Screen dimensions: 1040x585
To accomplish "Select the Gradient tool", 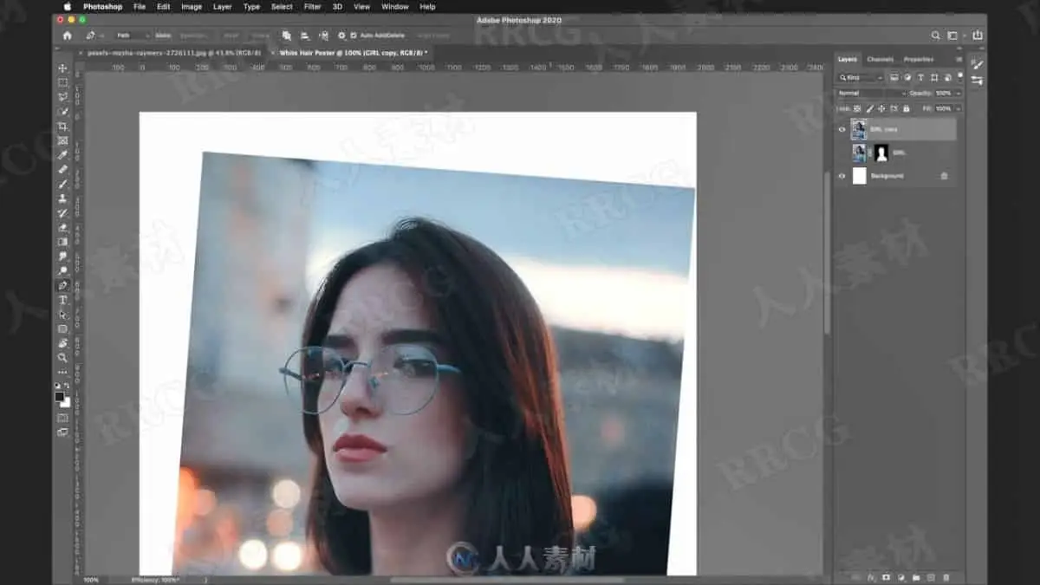I will coord(62,242).
